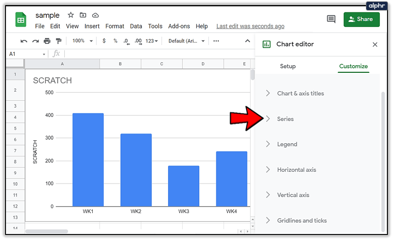Click the WK2 axis label
Viewport: 393px width, 240px height.
pos(136,212)
